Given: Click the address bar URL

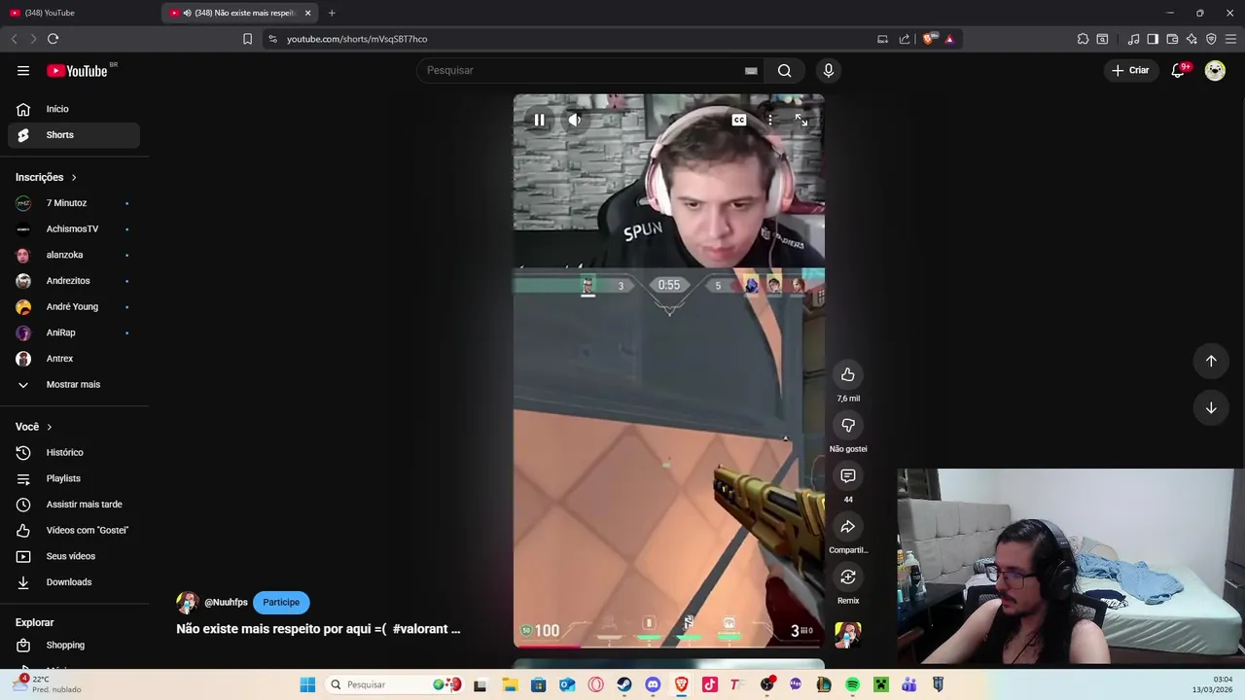Looking at the screenshot, I should click(357, 39).
